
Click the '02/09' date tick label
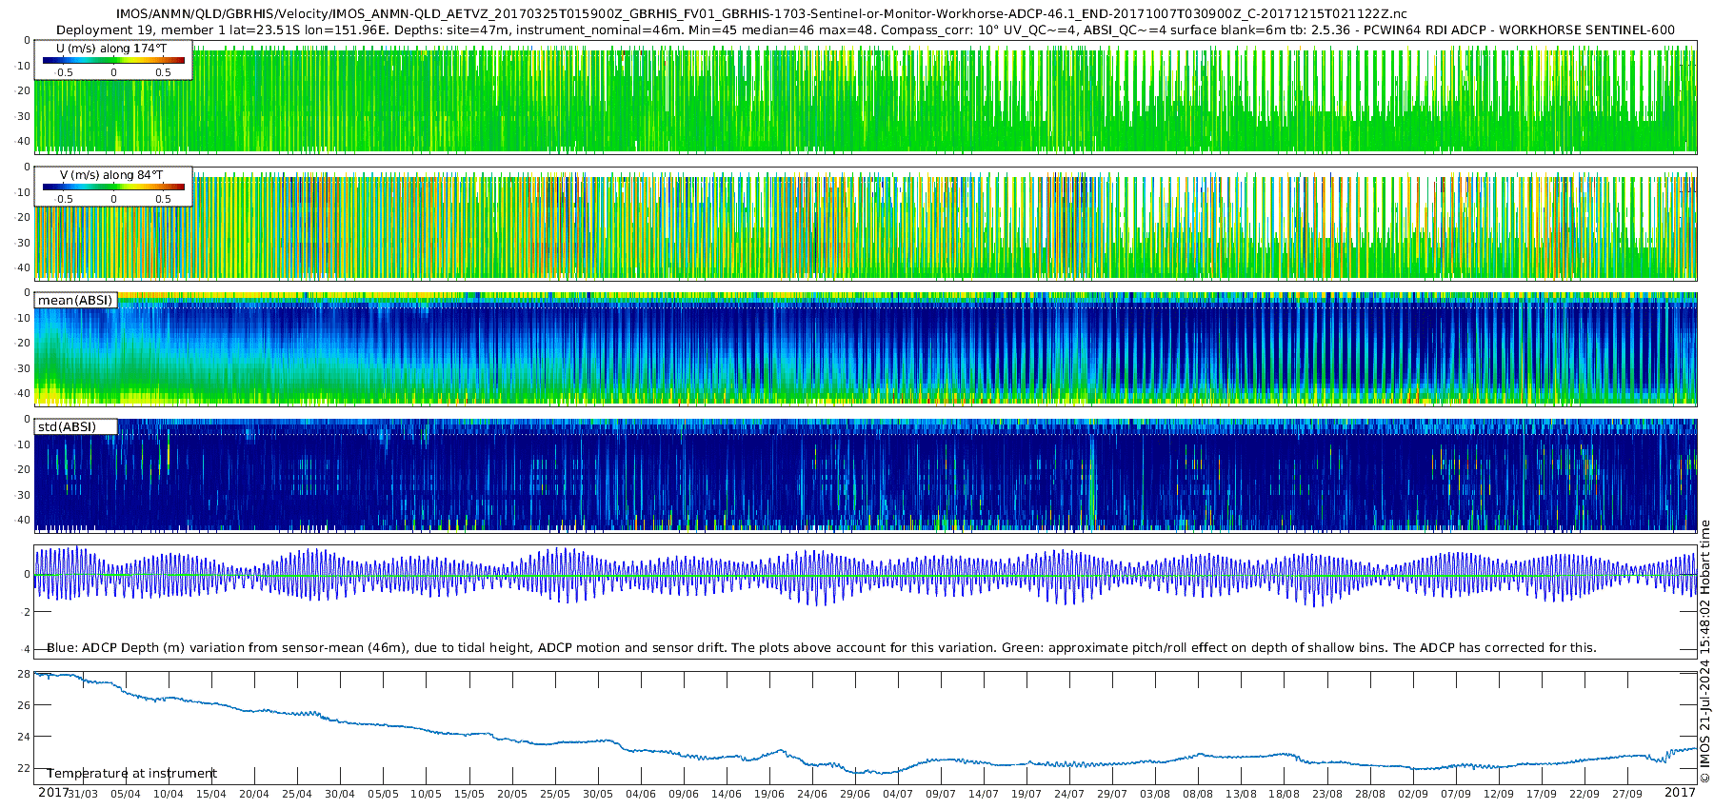pyautogui.click(x=1413, y=794)
